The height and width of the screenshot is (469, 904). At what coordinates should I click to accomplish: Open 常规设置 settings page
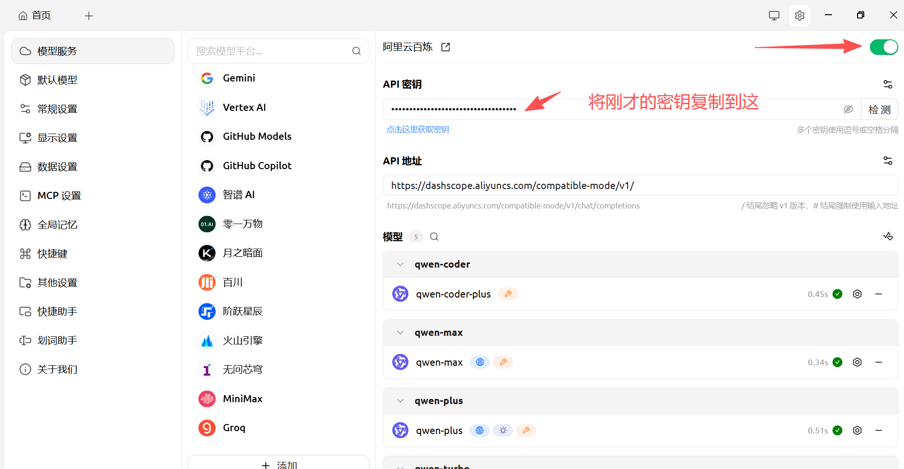[x=93, y=109]
